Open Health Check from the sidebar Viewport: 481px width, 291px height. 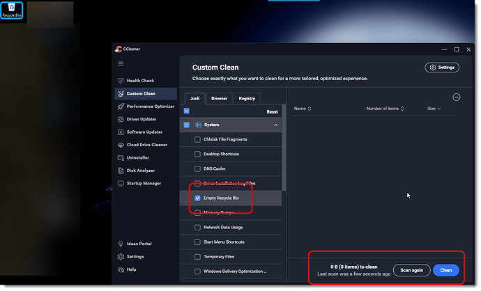click(139, 81)
